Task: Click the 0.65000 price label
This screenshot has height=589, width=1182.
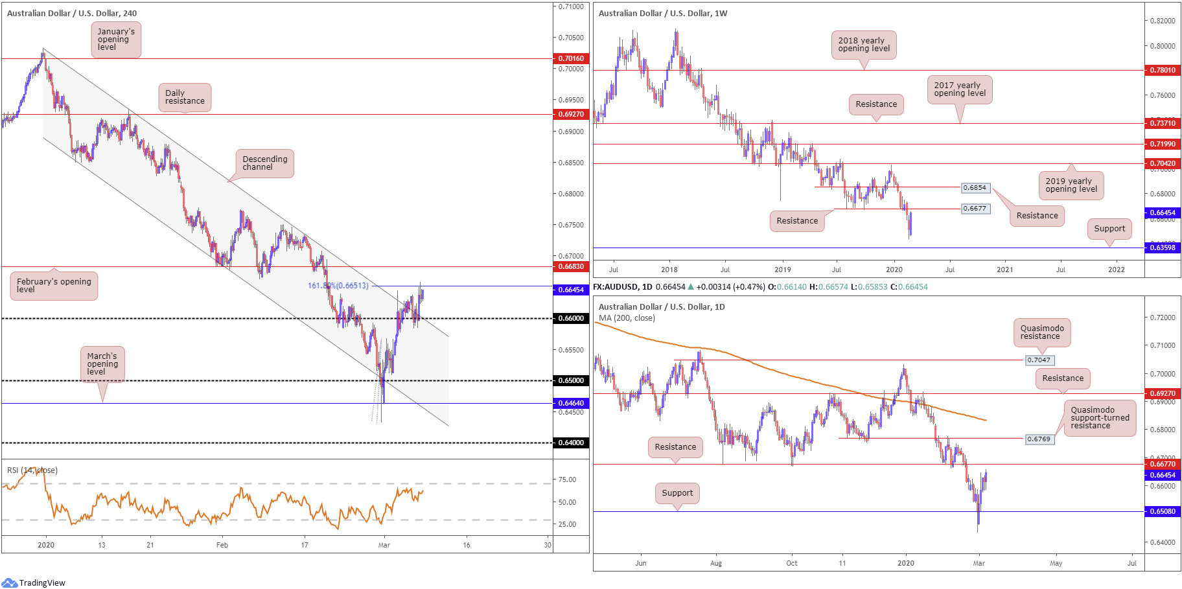Action: tap(571, 380)
